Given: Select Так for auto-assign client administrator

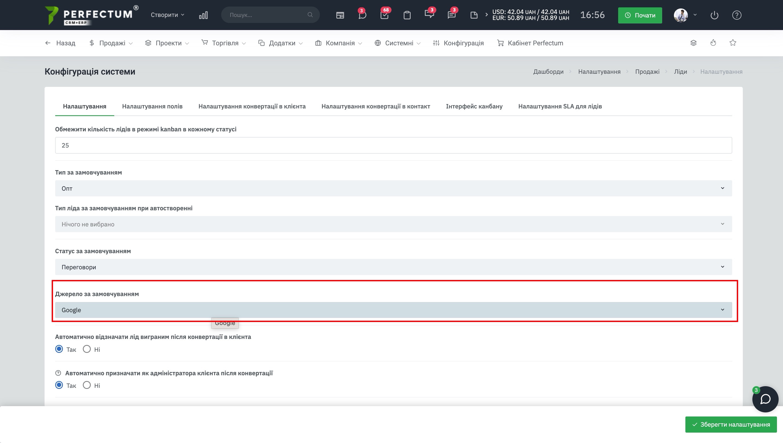Looking at the screenshot, I should point(59,385).
